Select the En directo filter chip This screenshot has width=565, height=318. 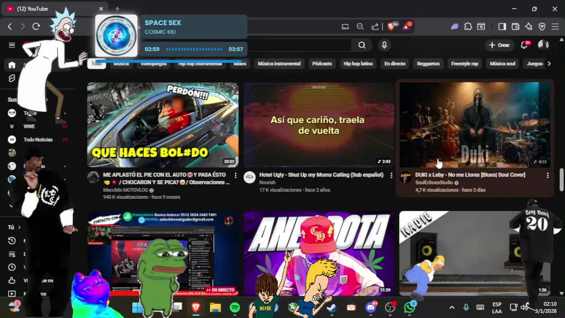395,64
